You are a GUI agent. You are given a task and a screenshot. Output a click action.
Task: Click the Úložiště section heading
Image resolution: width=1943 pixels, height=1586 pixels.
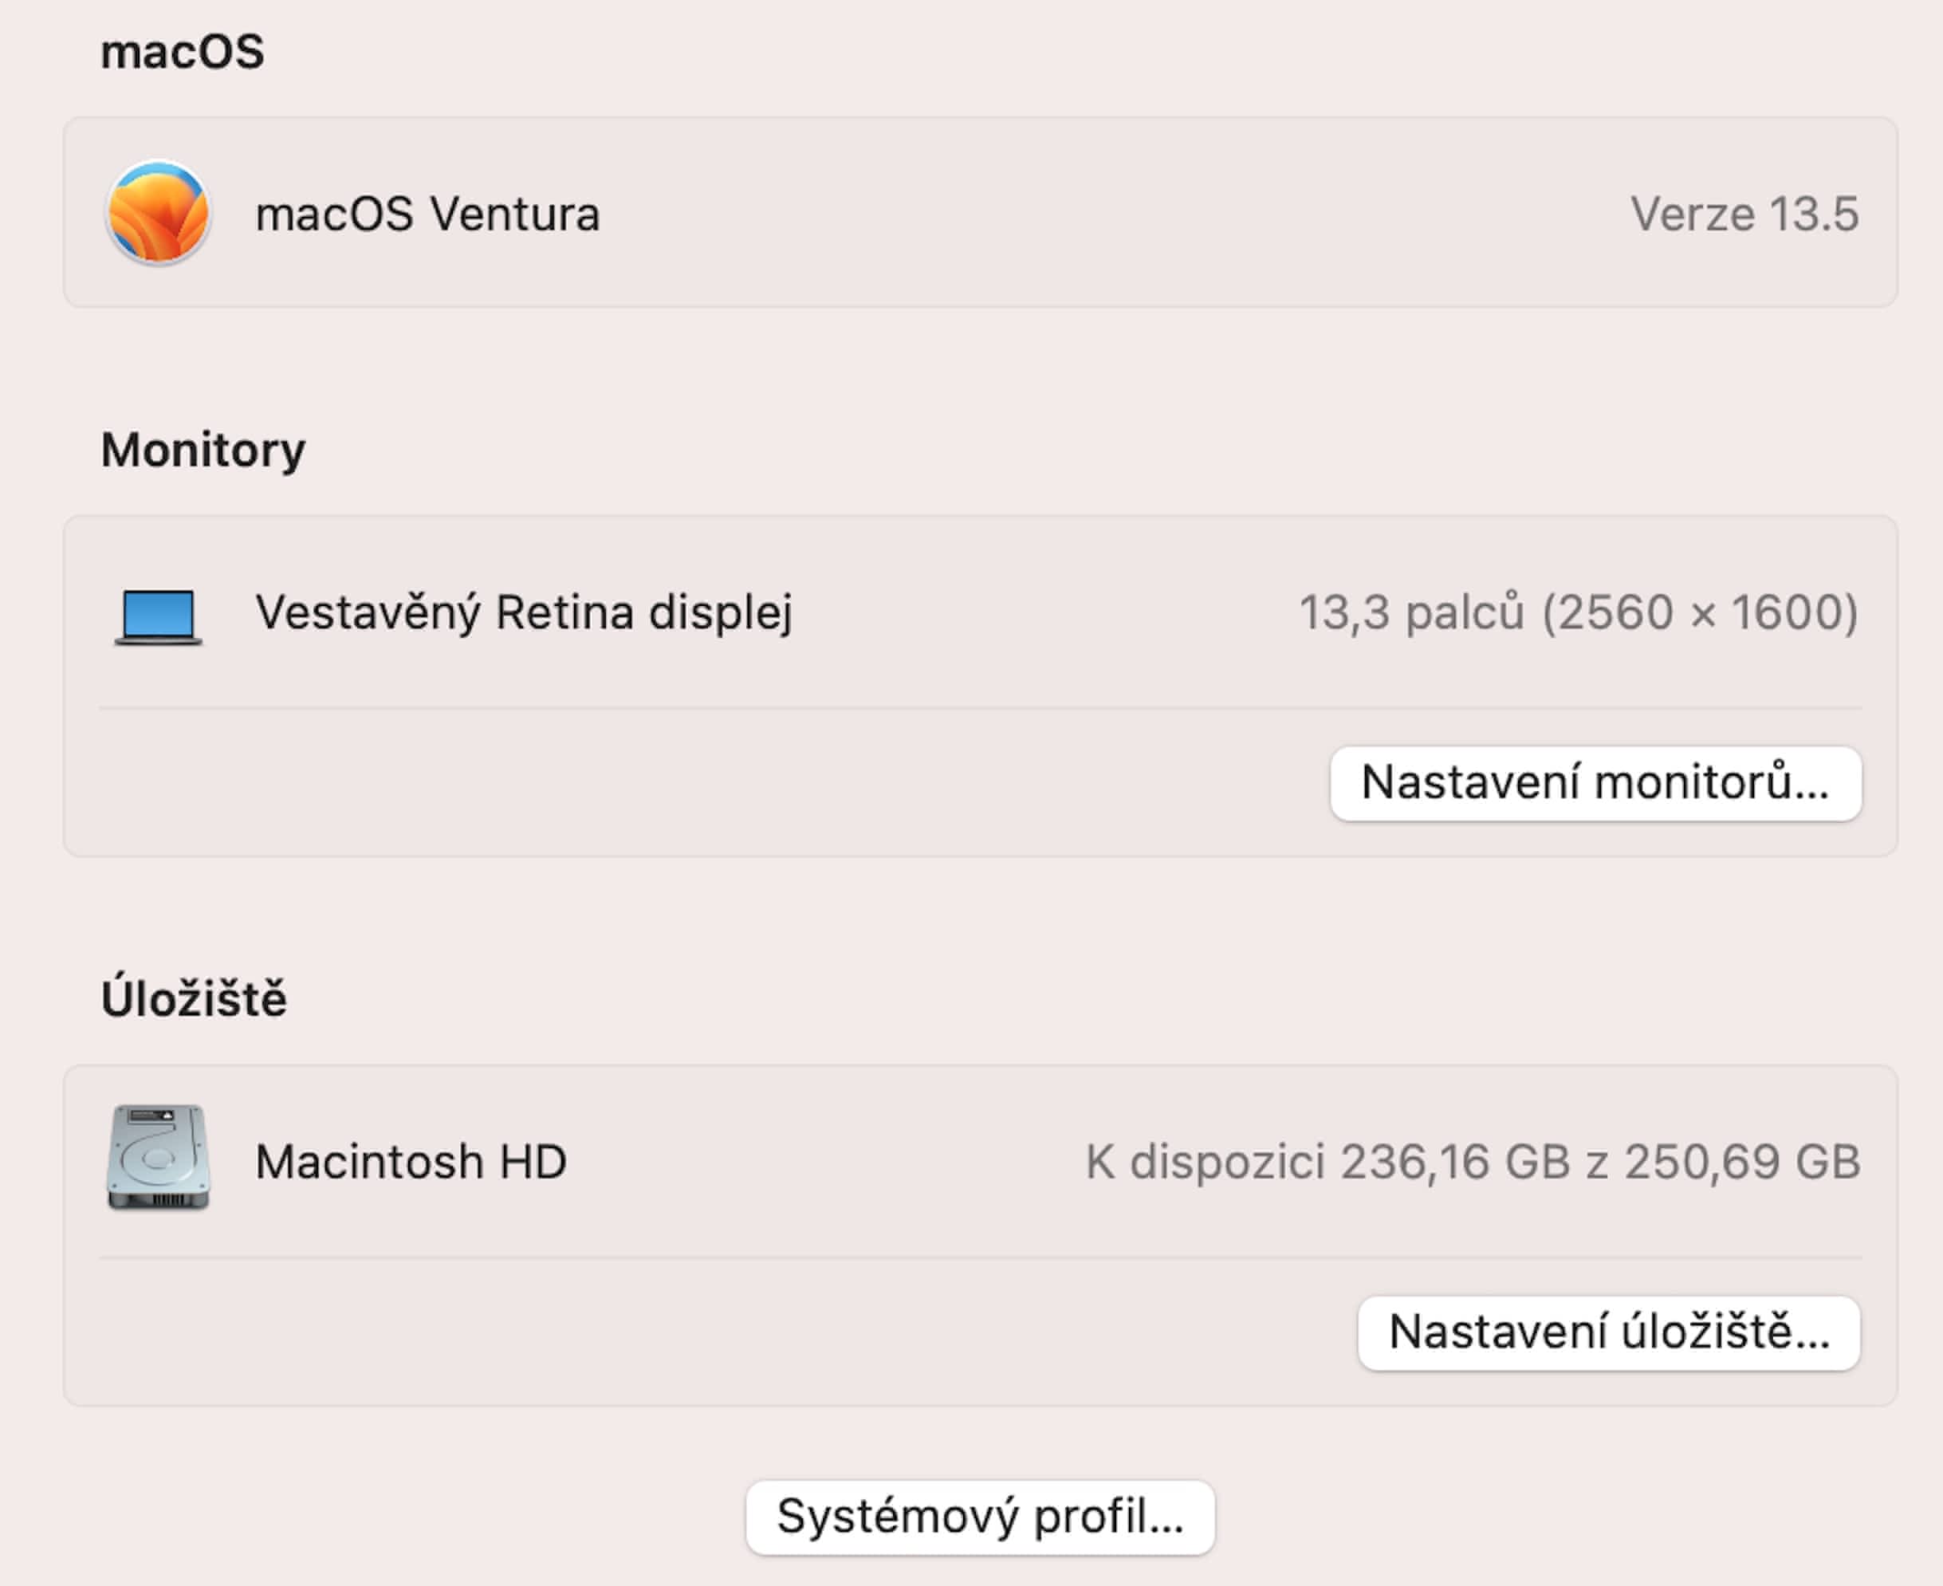click(x=194, y=998)
